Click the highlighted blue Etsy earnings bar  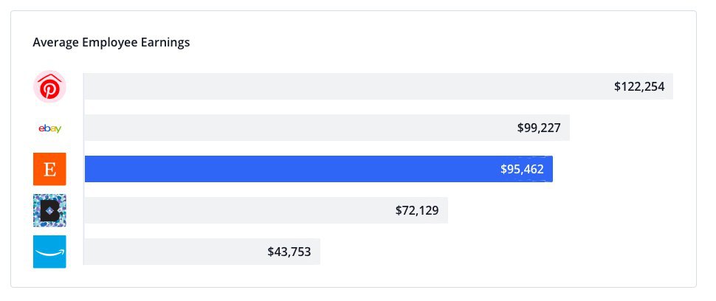pos(319,169)
